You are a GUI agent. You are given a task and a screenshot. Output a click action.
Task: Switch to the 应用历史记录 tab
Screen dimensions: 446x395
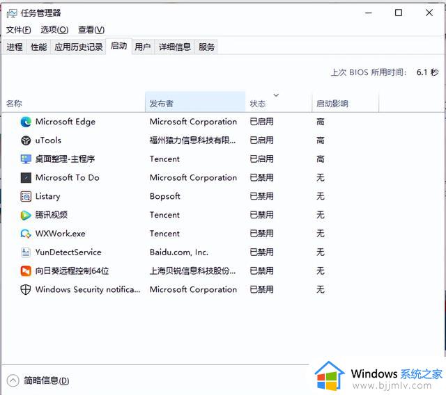click(x=79, y=47)
